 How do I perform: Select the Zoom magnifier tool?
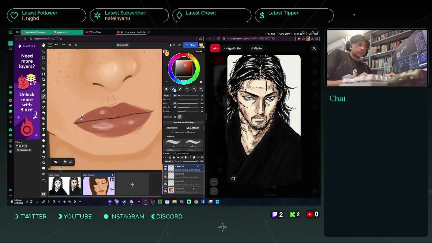click(44, 163)
